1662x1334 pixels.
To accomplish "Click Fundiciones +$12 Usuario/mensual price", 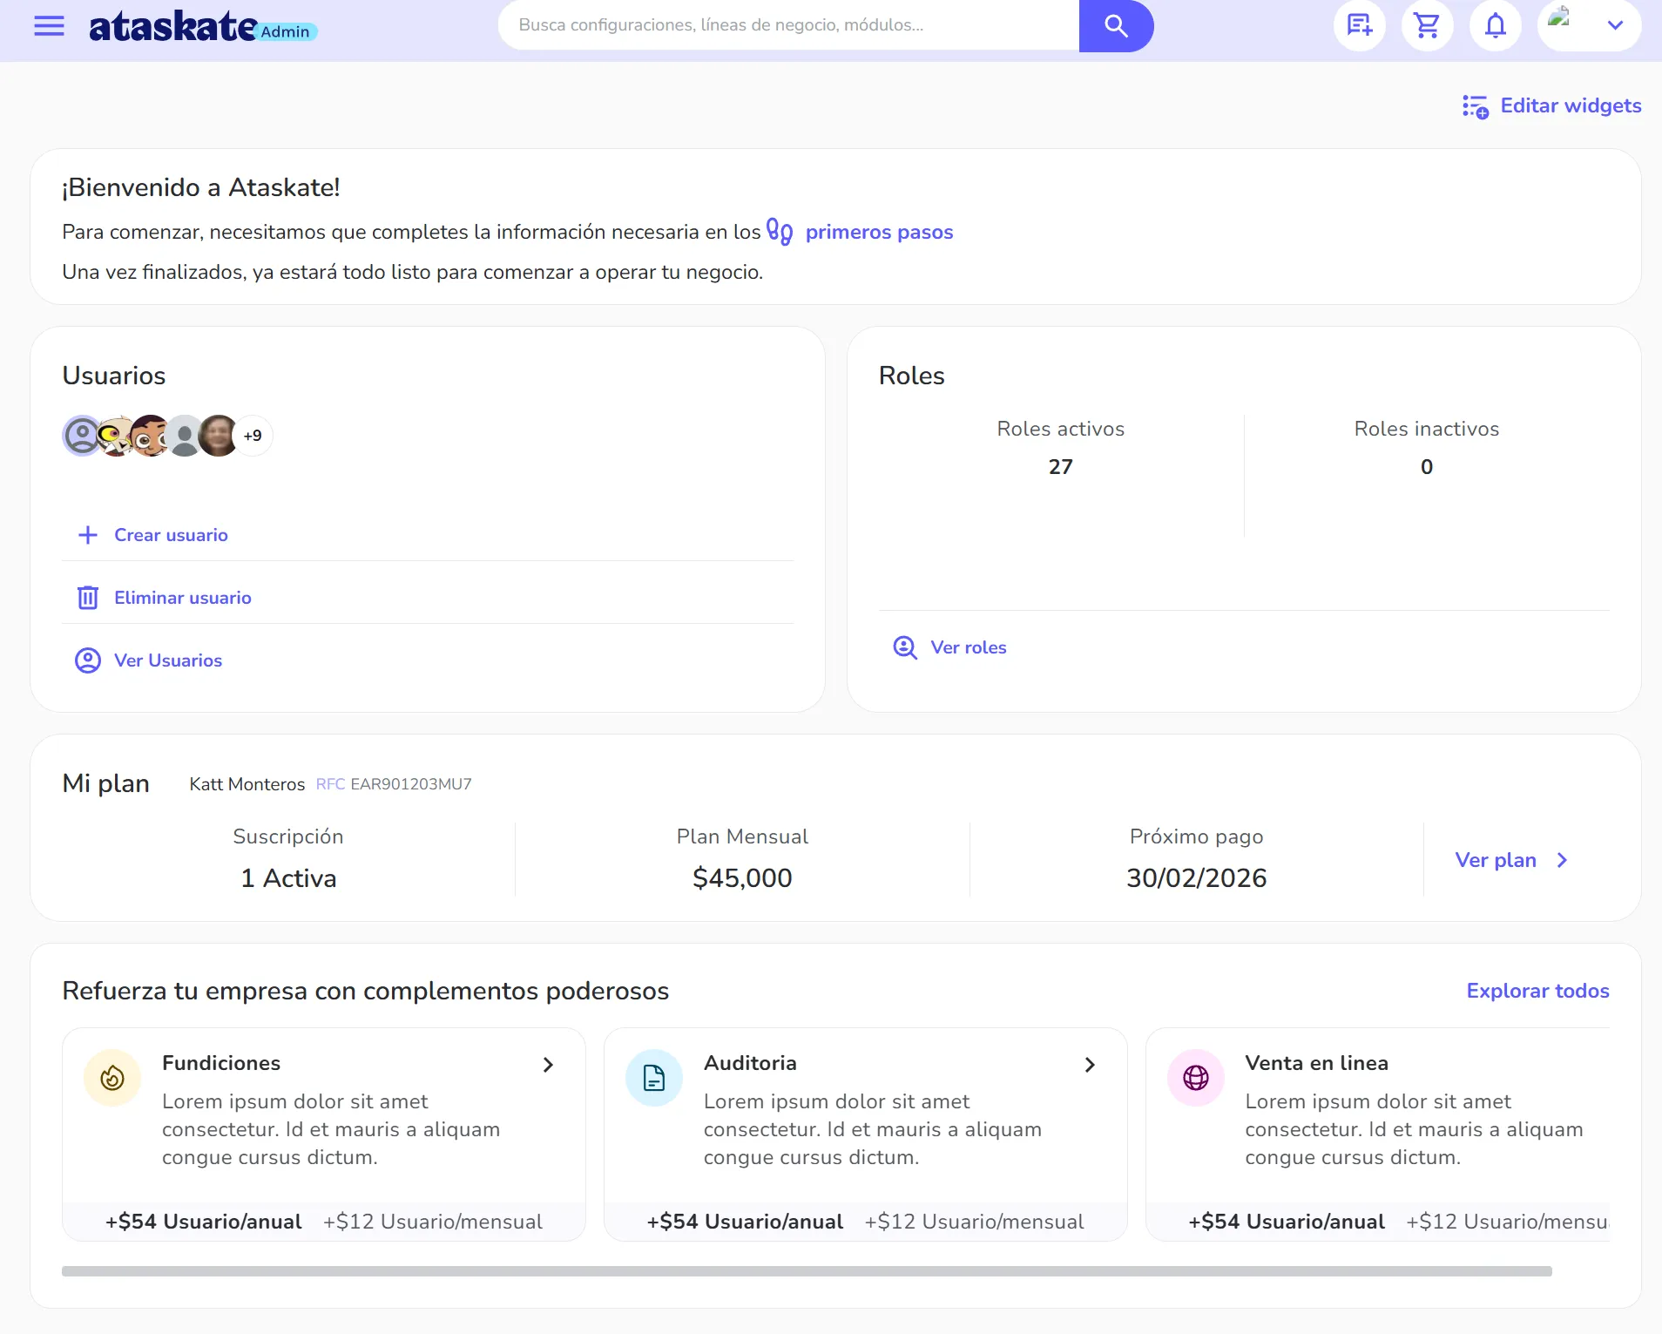I will pos(433,1222).
